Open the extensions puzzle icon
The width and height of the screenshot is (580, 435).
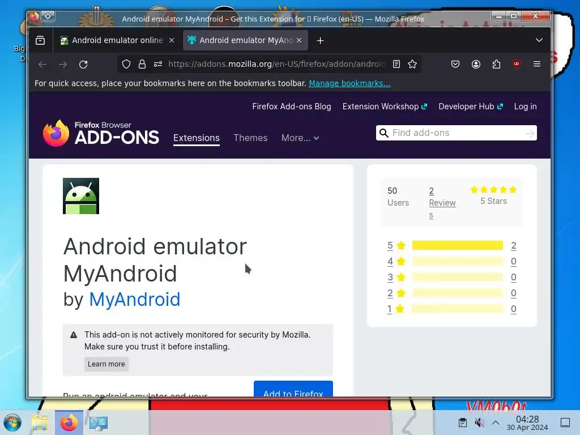coord(496,65)
